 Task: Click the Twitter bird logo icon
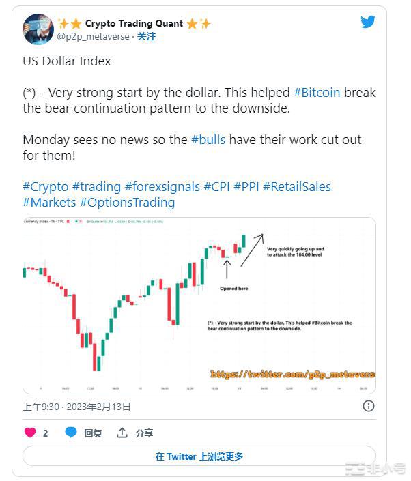[368, 22]
